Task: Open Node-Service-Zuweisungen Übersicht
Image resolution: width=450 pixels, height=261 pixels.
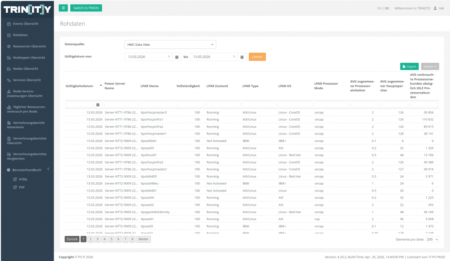Action: click(x=25, y=94)
